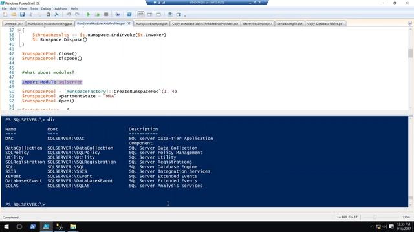
Task: Open the Windows Start menu
Action: pyautogui.click(x=6, y=226)
